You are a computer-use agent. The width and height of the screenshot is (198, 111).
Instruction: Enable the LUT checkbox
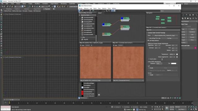[x=149, y=68]
